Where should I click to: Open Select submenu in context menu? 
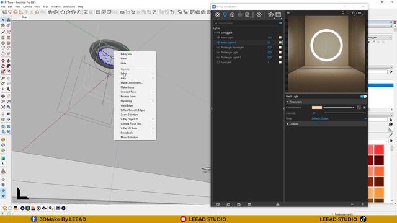pyautogui.click(x=135, y=74)
